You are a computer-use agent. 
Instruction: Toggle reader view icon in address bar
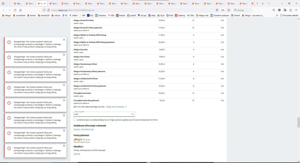(217, 10)
